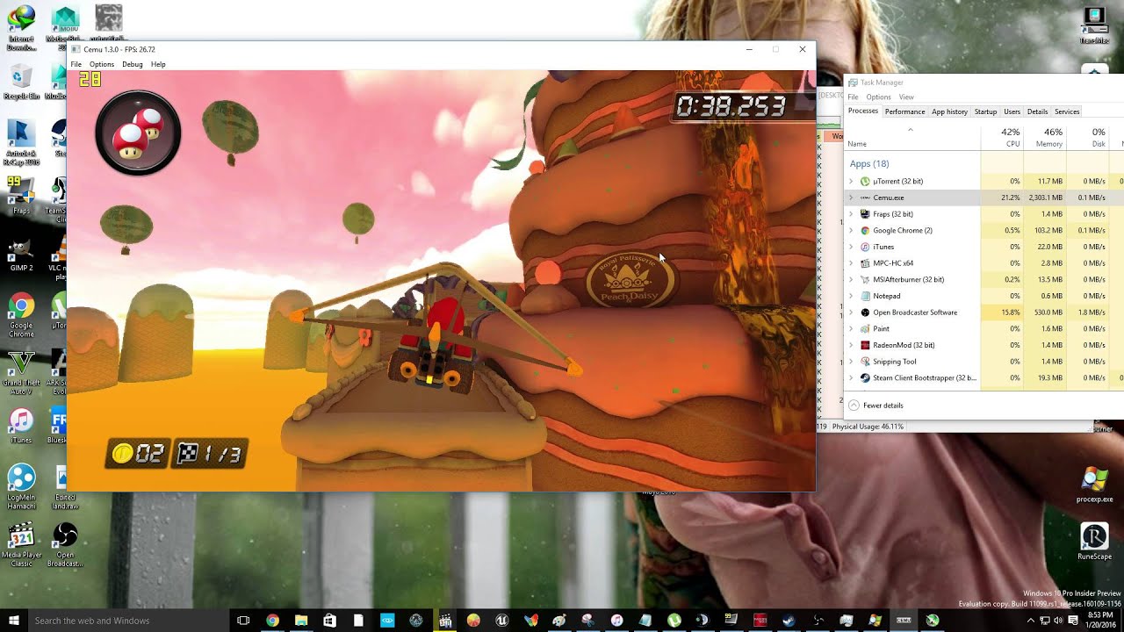This screenshot has height=632, width=1124.
Task: Select the Snipping Tool process name
Action: pos(895,362)
